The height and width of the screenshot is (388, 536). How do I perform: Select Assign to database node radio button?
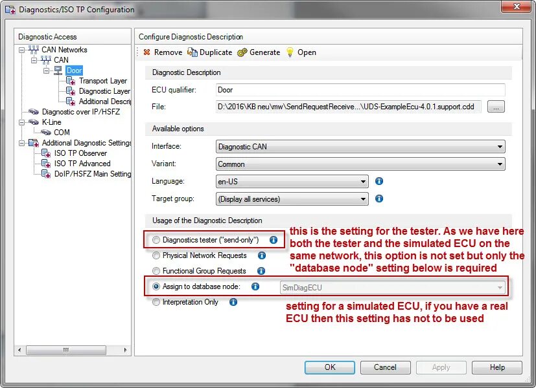(156, 286)
